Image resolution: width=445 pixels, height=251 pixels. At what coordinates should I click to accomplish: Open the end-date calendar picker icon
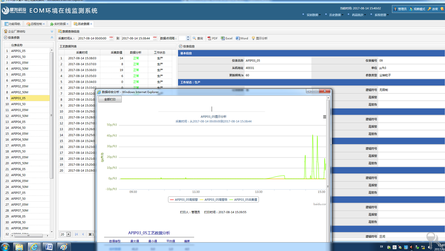pos(155,38)
